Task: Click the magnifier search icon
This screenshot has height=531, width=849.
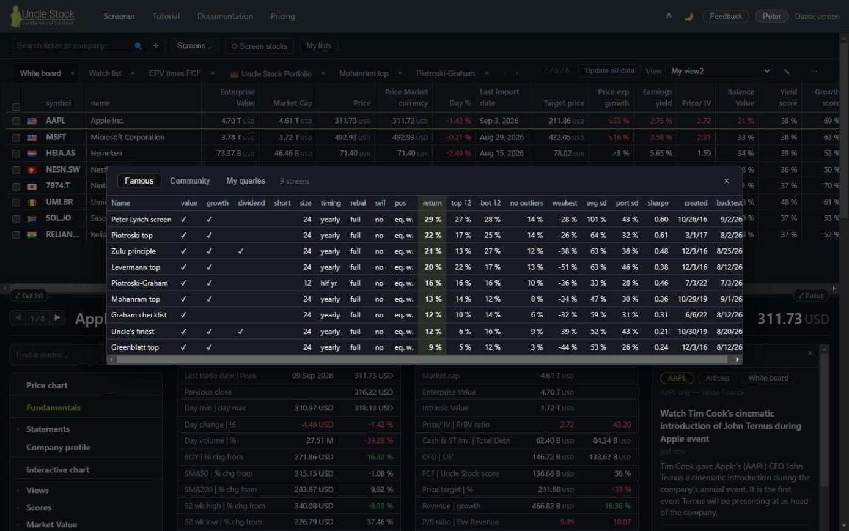Action: [x=138, y=46]
